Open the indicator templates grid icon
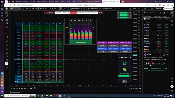175x98 pixels. [x=84, y=8]
